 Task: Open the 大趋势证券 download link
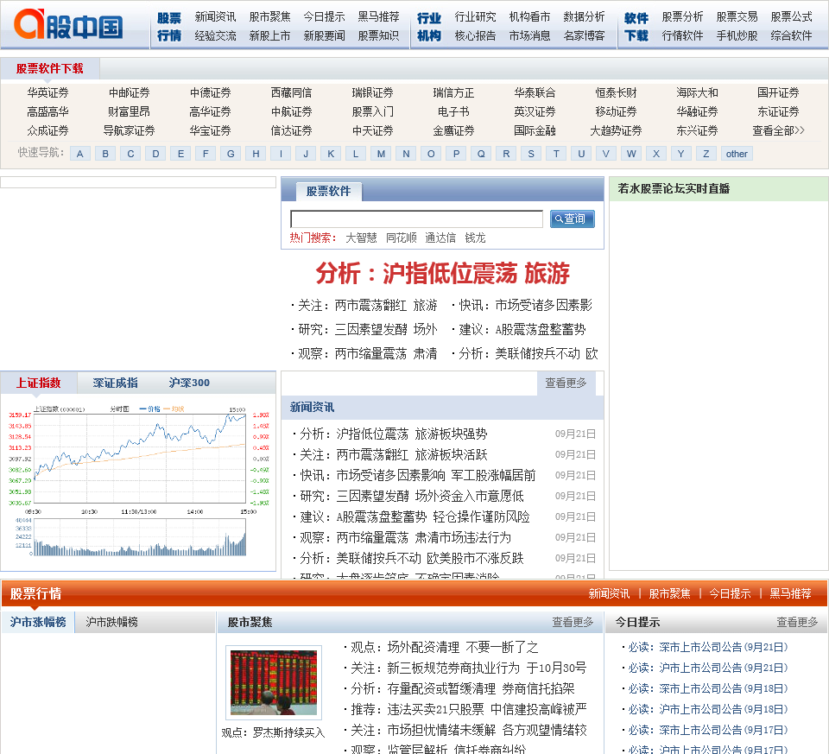[x=616, y=130]
